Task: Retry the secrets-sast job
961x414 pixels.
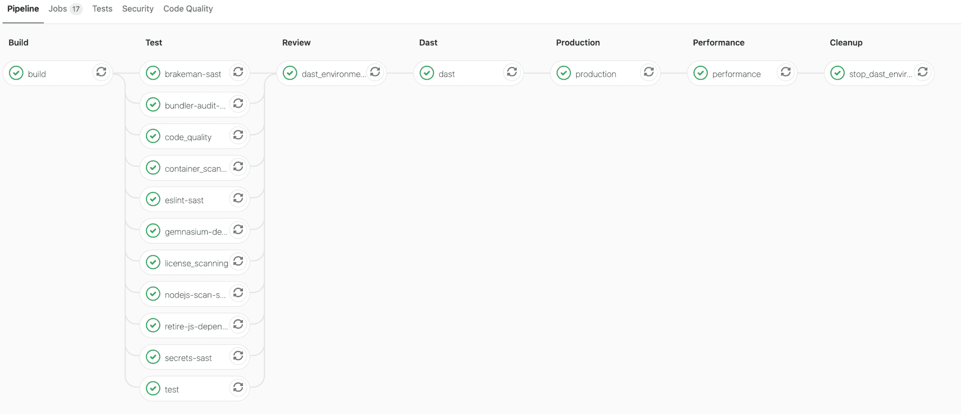Action: [238, 356]
